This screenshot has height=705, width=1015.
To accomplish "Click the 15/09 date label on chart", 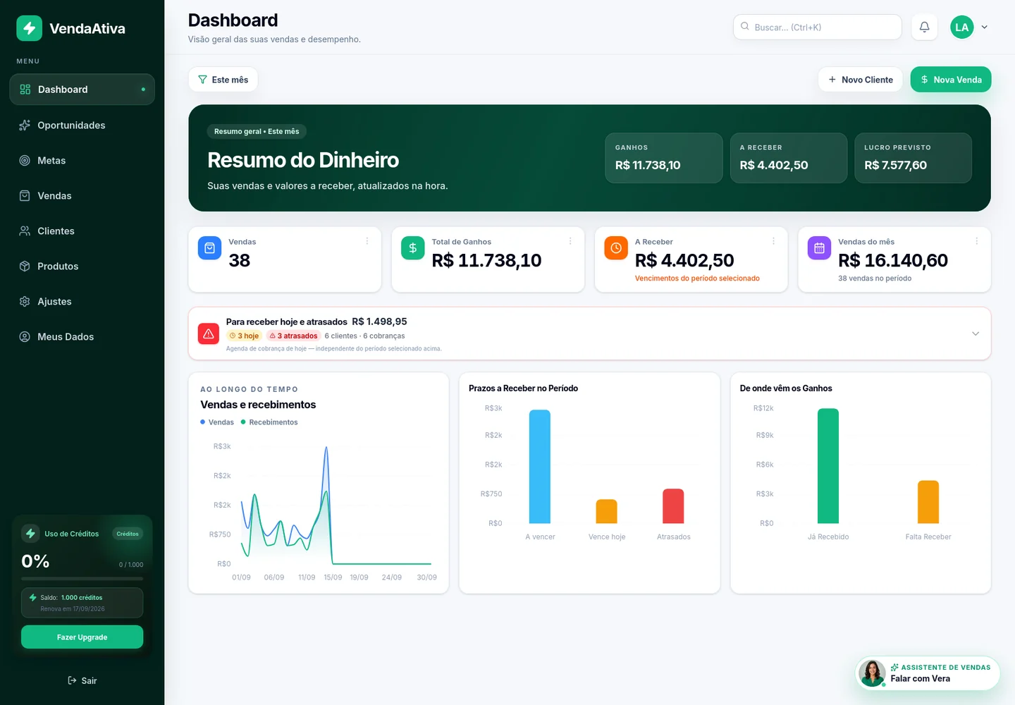I will tap(333, 577).
